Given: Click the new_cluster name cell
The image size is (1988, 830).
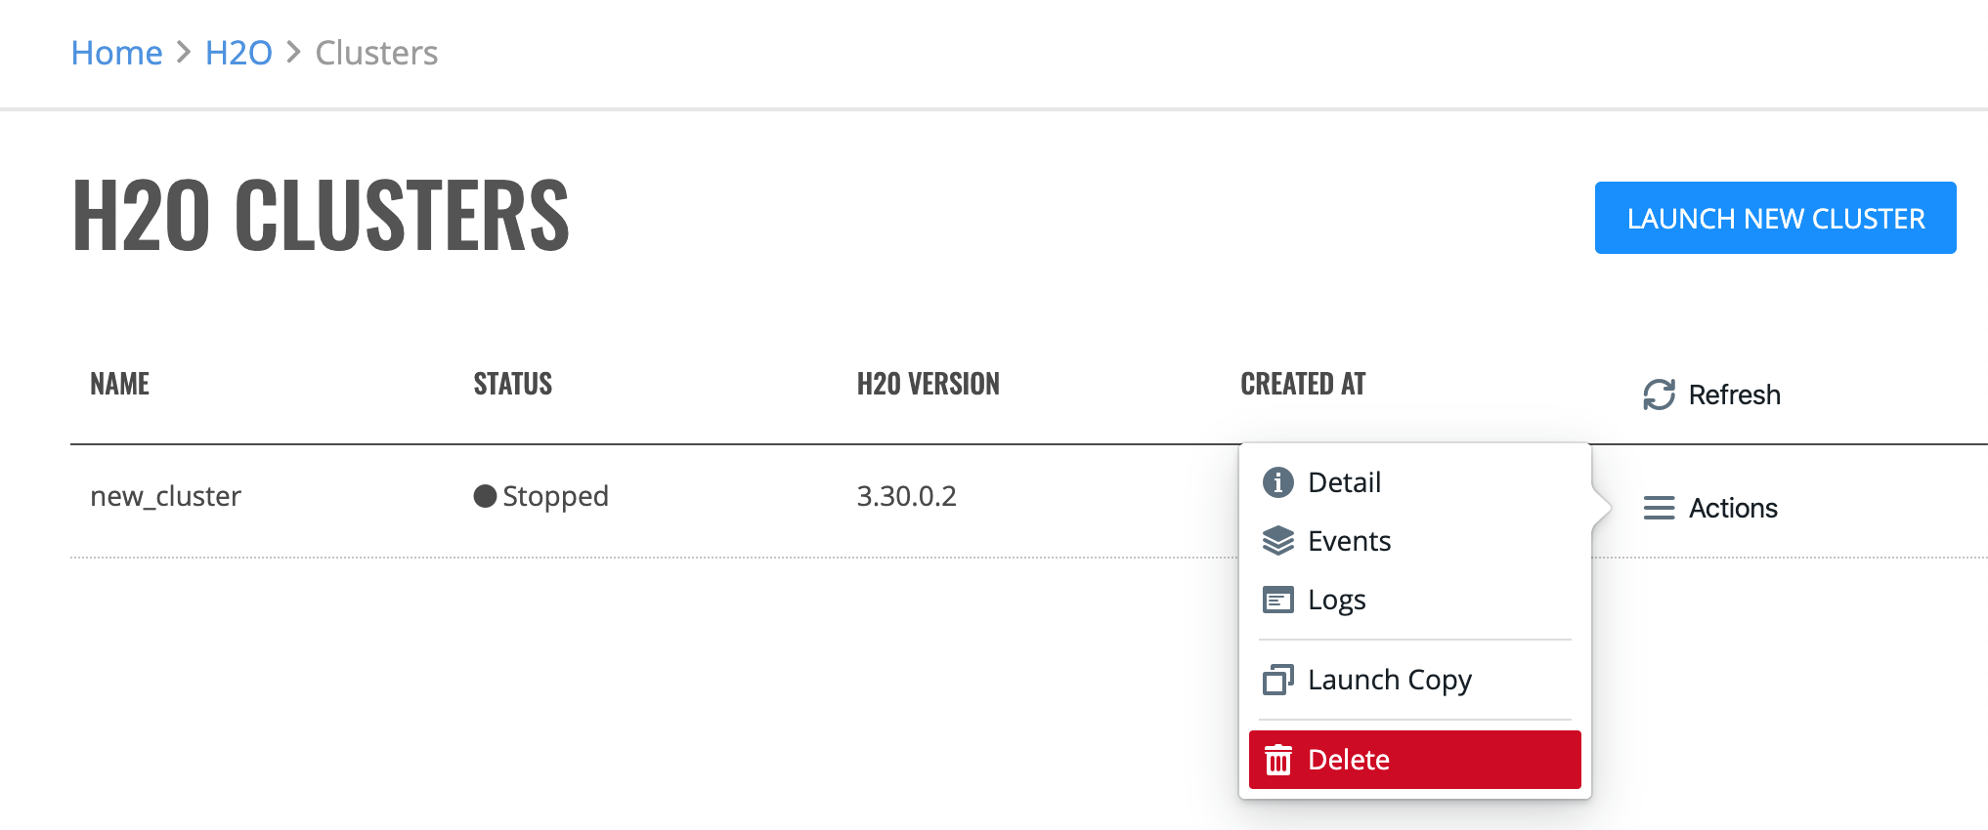Looking at the screenshot, I should coord(165,496).
